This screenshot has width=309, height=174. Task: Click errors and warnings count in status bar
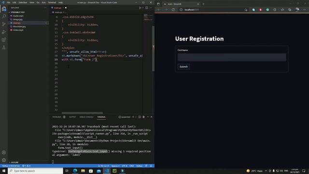click(26, 166)
